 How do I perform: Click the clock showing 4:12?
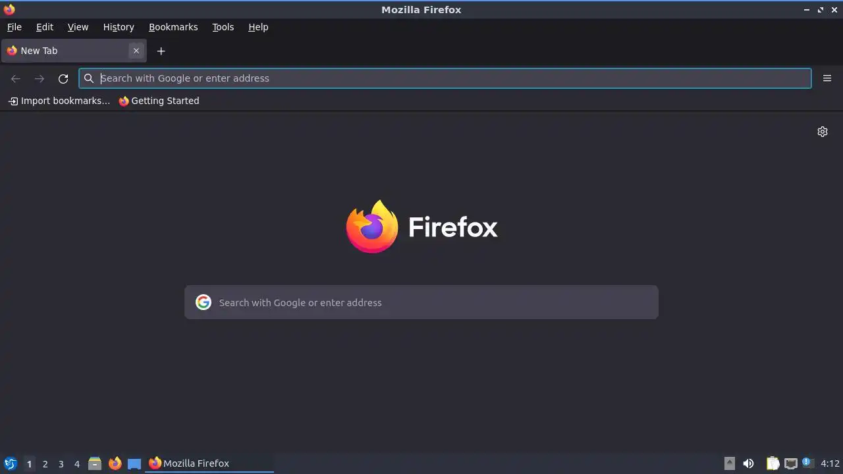coord(830,463)
